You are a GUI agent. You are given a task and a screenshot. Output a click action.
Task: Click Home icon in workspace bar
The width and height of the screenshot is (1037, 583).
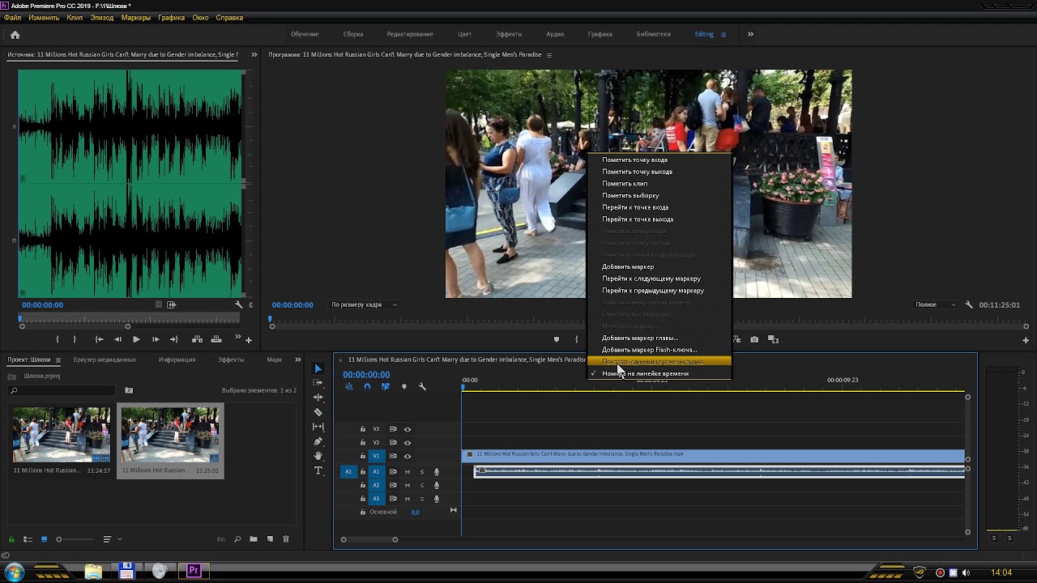[x=15, y=35]
